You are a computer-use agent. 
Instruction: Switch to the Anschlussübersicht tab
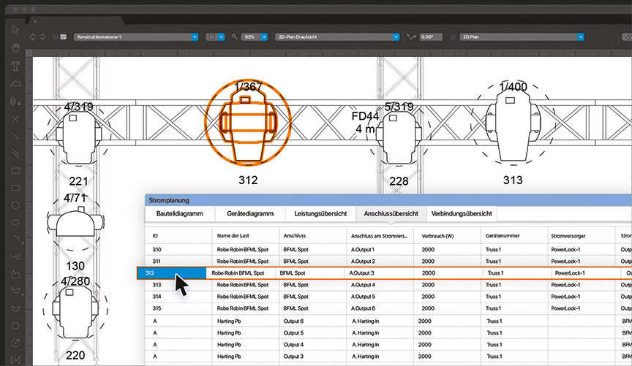tap(391, 214)
